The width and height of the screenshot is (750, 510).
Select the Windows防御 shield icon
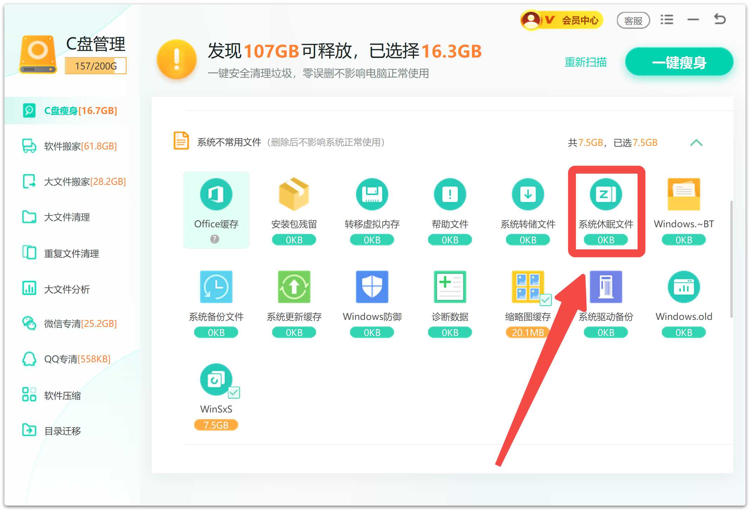tap(372, 287)
